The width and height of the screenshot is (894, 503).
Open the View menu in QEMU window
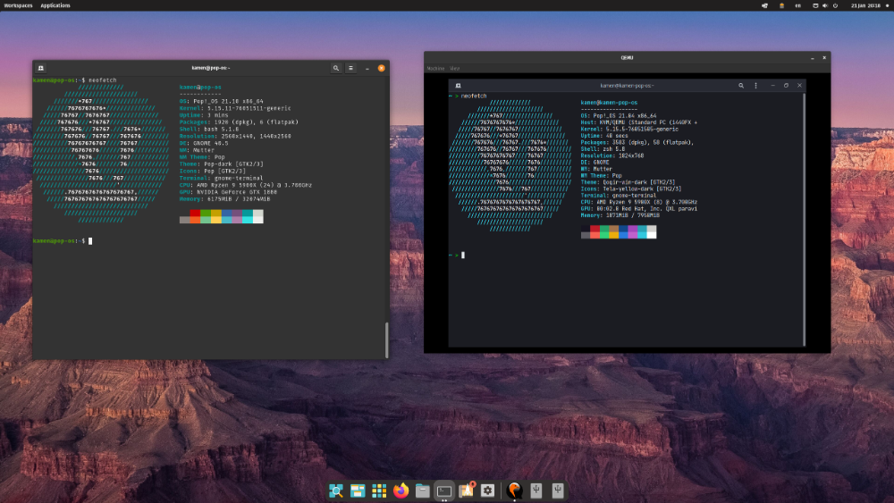(454, 69)
